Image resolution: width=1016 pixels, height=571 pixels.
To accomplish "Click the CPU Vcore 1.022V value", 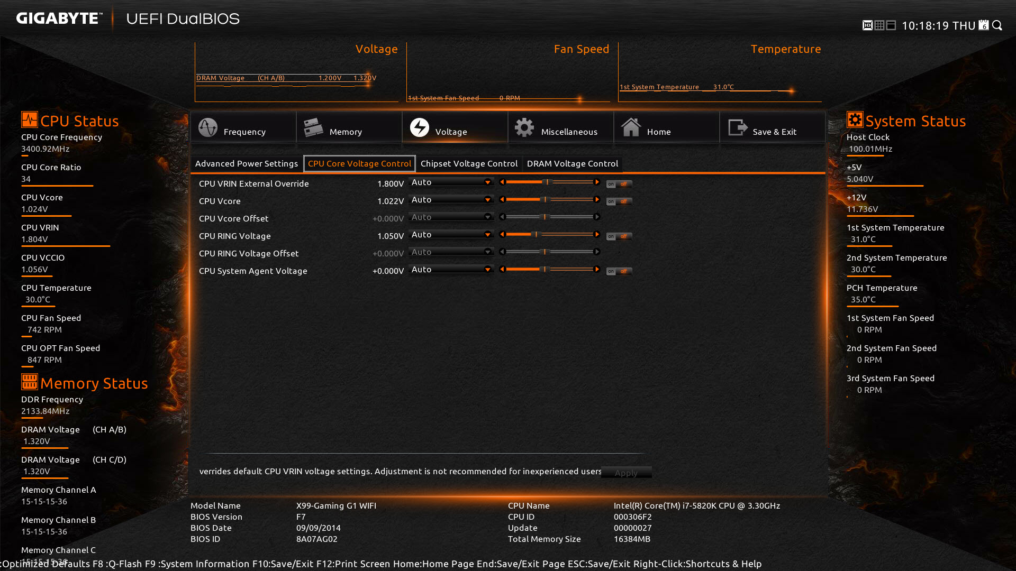I will coord(391,201).
